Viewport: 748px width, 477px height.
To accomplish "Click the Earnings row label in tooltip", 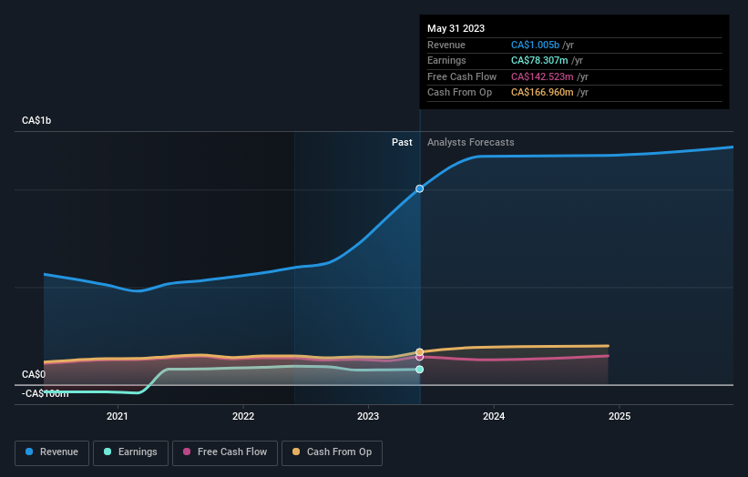I will coord(446,60).
